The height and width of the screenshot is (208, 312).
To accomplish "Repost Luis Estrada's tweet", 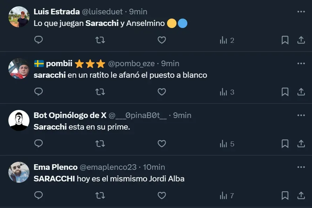I will (100, 40).
